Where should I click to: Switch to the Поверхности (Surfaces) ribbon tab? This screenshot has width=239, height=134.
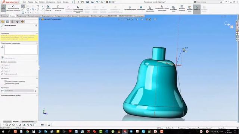pos(21,16)
